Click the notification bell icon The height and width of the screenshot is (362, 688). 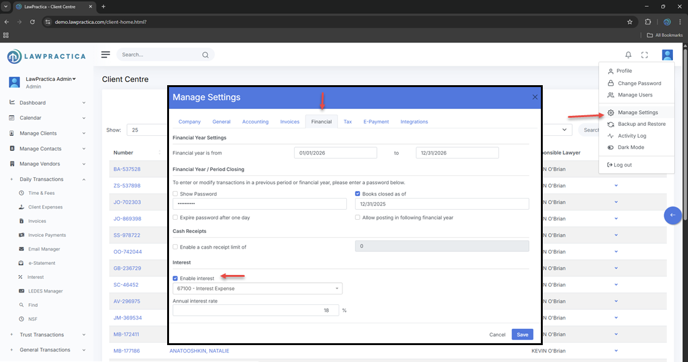629,55
